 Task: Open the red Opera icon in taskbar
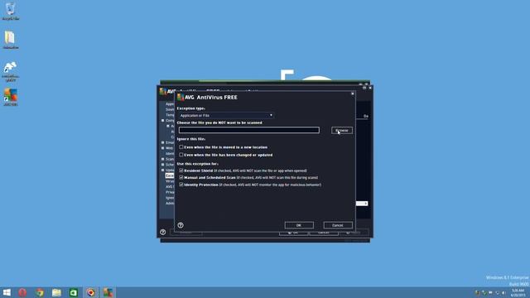22,292
